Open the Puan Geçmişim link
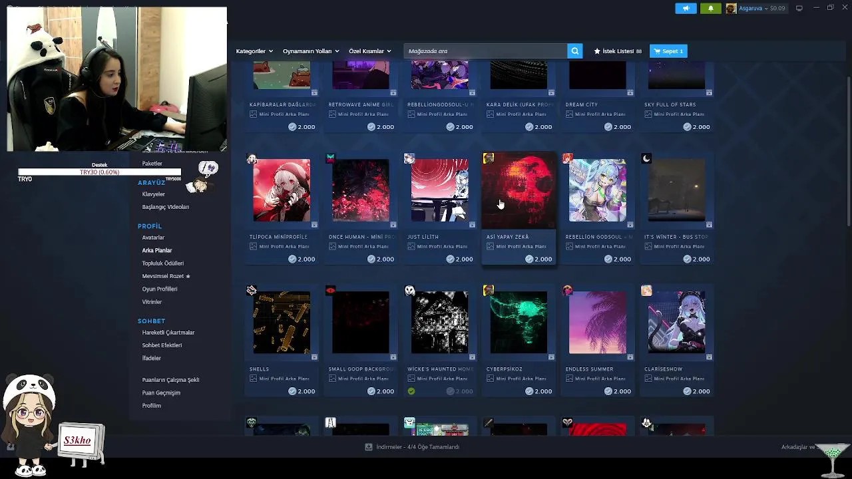 pos(161,393)
